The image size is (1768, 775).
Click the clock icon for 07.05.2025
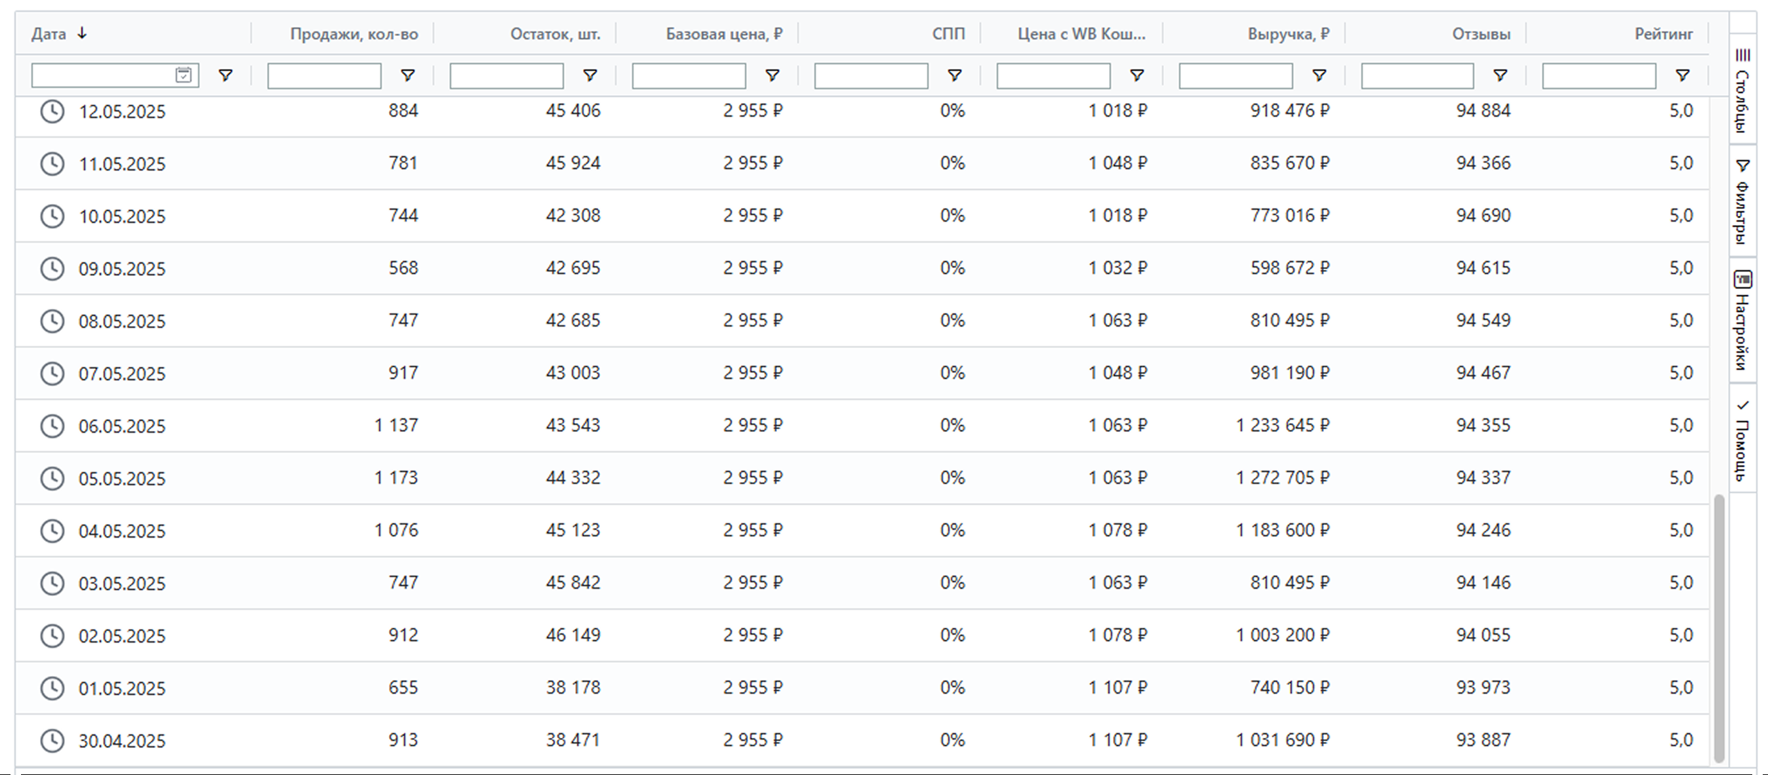click(52, 374)
